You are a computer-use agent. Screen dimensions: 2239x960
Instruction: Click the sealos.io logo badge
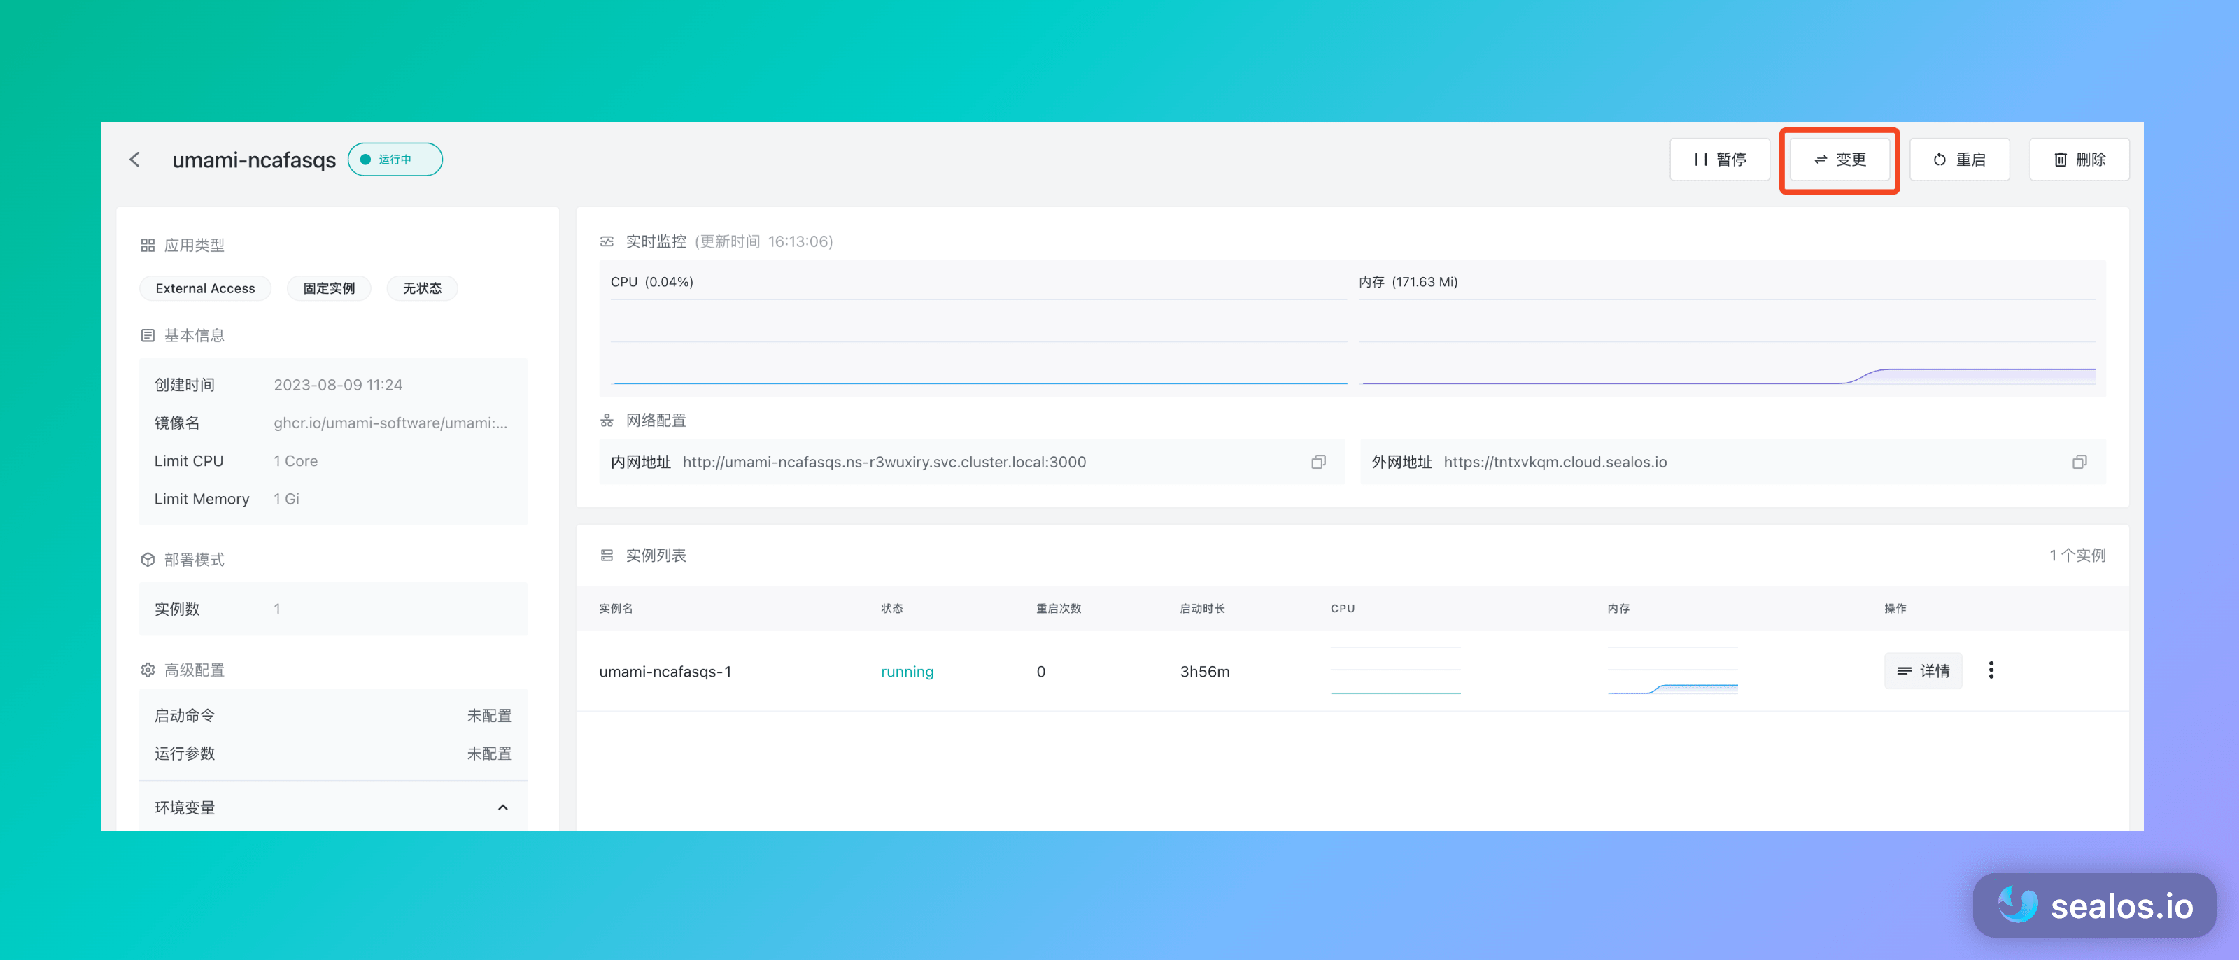[x=2094, y=905]
